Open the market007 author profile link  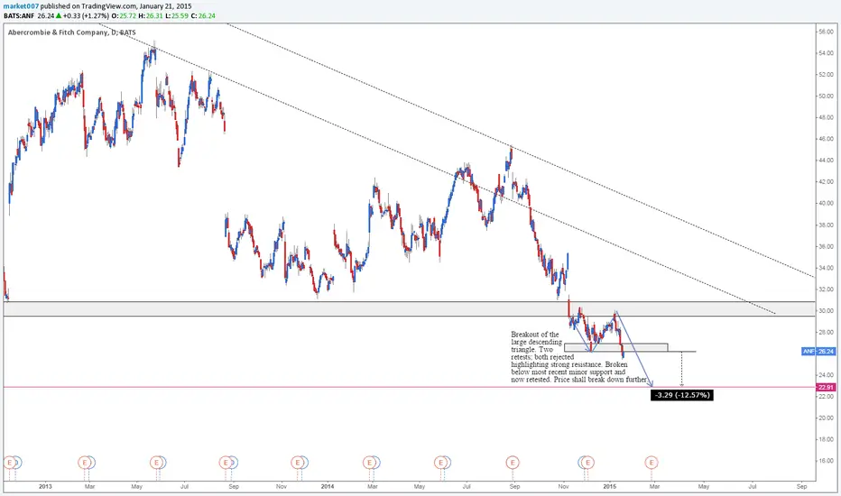[x=21, y=6]
